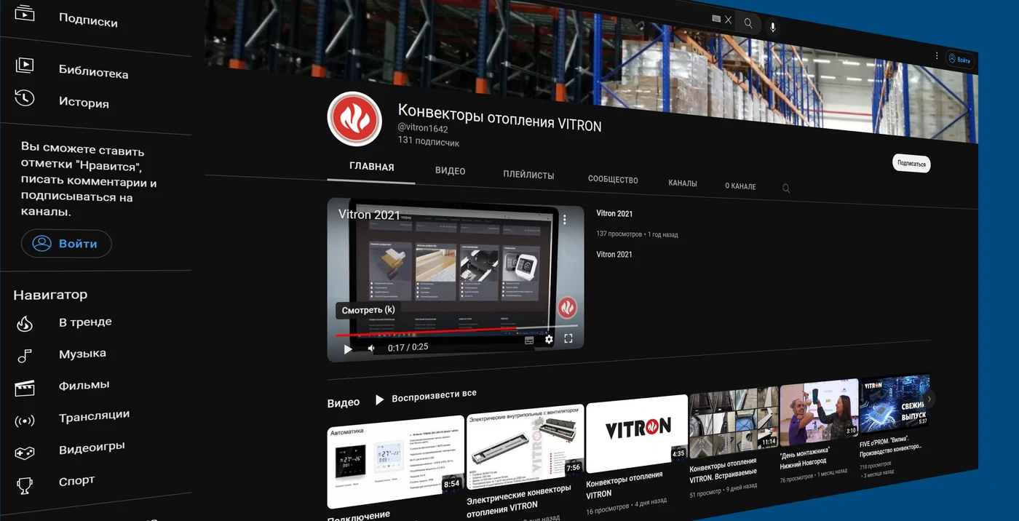Open the Спорт trophy icon

(25, 484)
